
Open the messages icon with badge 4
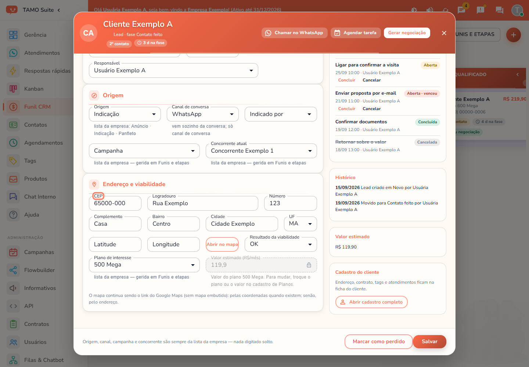coord(462,10)
